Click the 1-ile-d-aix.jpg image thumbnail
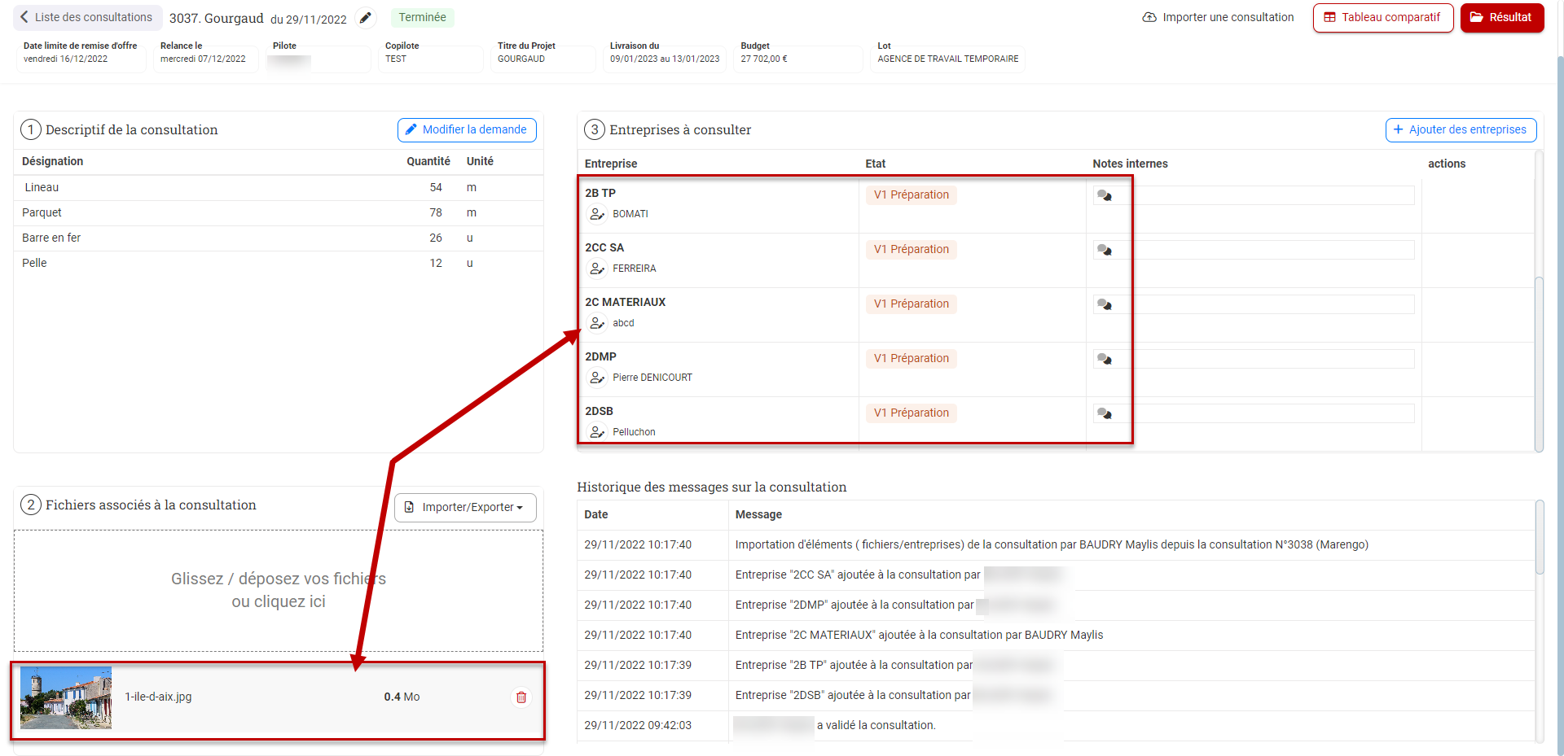Viewport: 1564px width, 756px height. point(66,697)
